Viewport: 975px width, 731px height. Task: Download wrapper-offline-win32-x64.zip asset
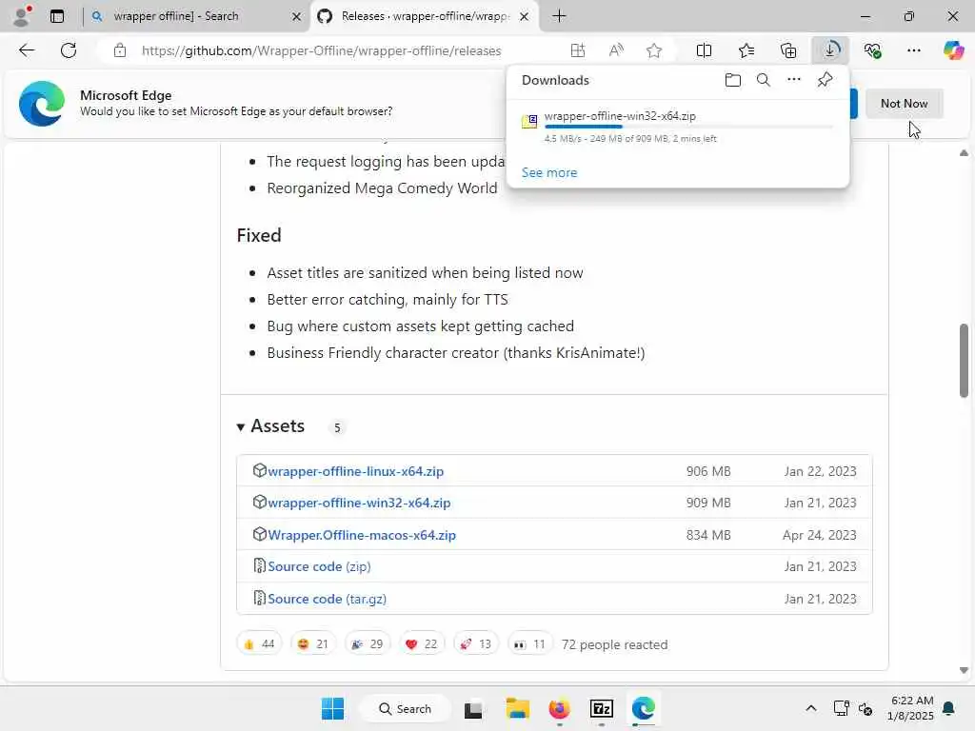click(359, 503)
